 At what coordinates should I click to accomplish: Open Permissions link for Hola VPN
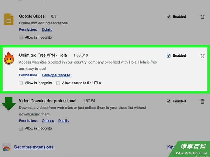(x=28, y=75)
